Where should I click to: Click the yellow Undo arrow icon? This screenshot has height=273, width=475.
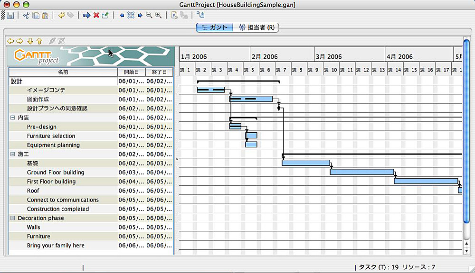pos(61,15)
